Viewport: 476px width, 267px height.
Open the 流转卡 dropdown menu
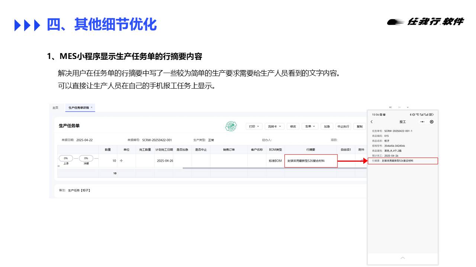274,126
